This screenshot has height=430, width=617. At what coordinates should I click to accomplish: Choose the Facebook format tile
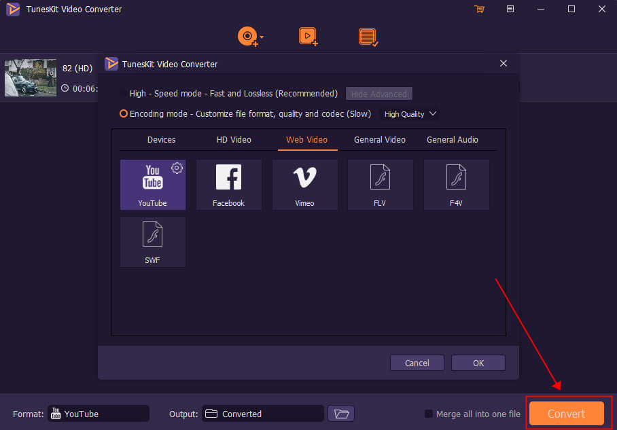(x=228, y=185)
